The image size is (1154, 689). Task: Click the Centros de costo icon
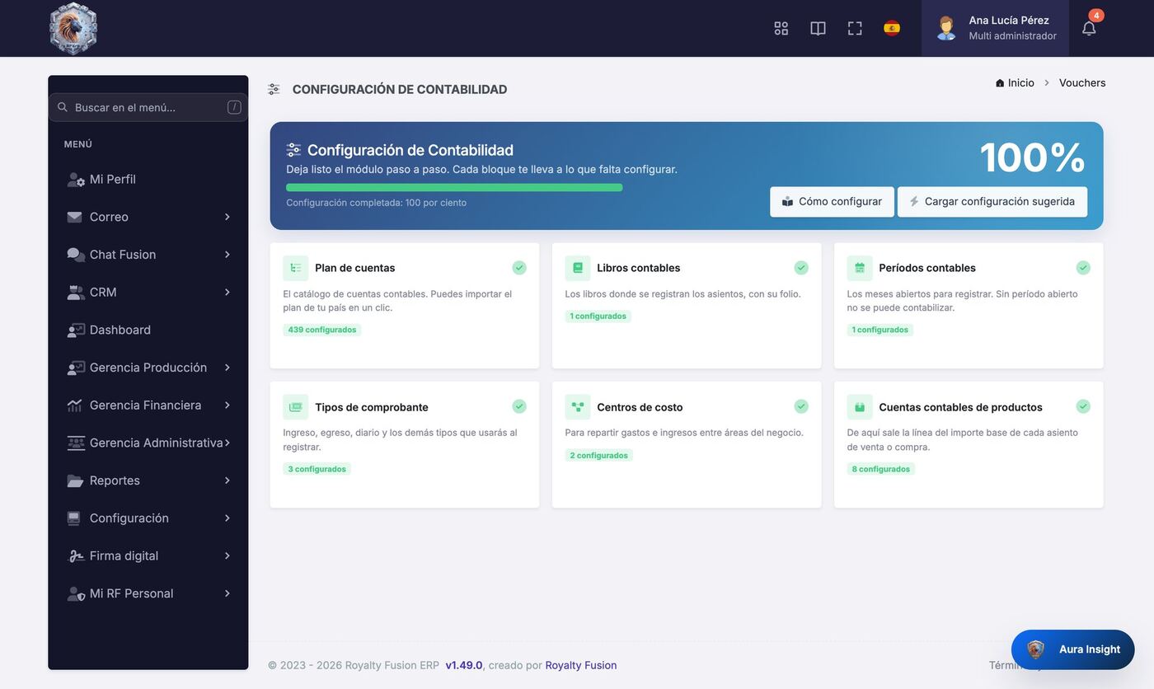click(x=578, y=407)
